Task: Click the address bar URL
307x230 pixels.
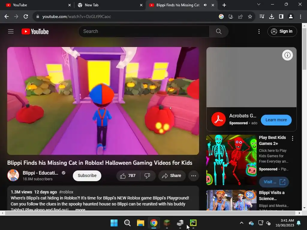Action: click(76, 17)
